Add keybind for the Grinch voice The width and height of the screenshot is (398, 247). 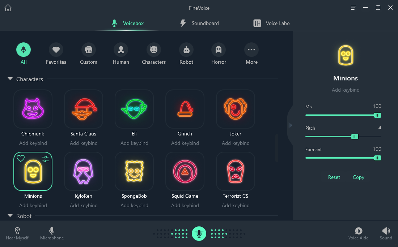pyautogui.click(x=185, y=143)
